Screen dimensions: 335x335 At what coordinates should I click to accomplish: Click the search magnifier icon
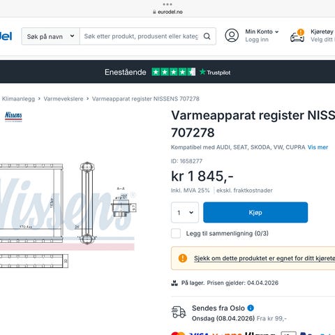(207, 36)
